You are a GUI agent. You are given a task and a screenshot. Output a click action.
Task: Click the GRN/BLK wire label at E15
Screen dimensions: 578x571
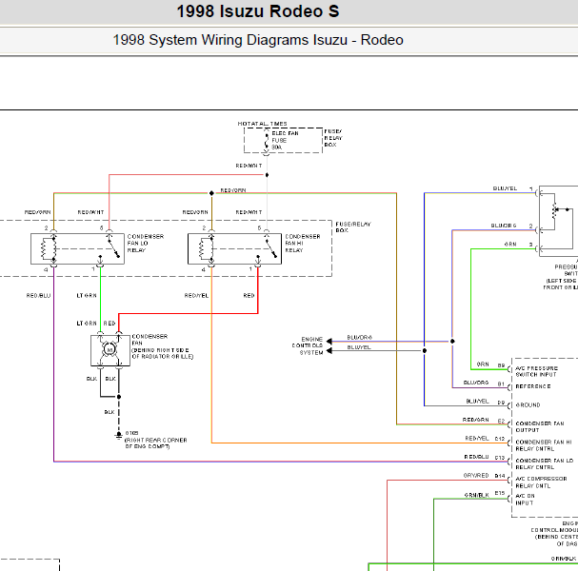(x=477, y=495)
